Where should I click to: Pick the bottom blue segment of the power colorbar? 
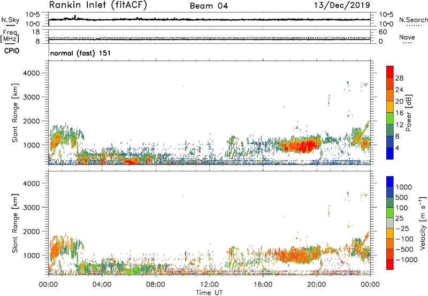[x=390, y=154]
